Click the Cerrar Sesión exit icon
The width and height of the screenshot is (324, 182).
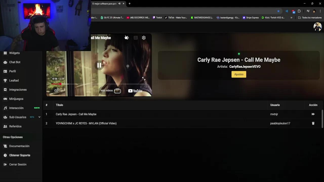(x=5, y=164)
